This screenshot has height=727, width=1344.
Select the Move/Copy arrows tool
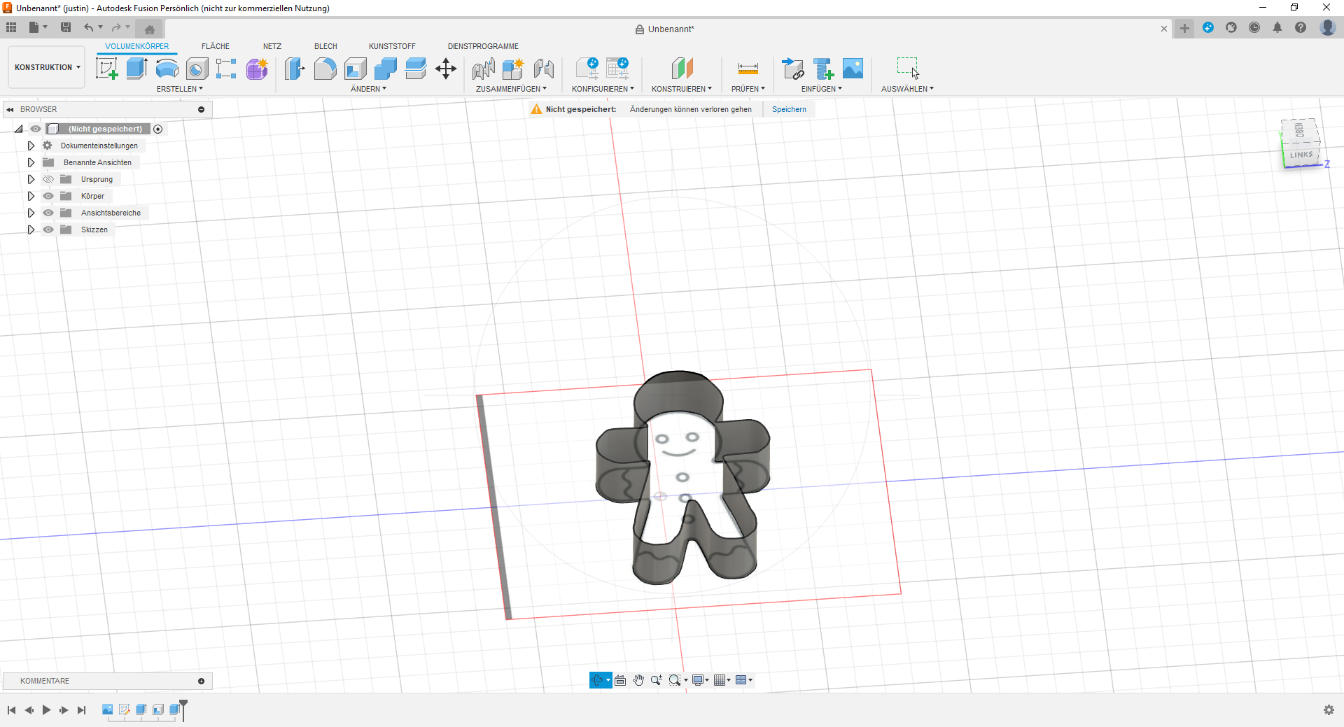click(446, 69)
